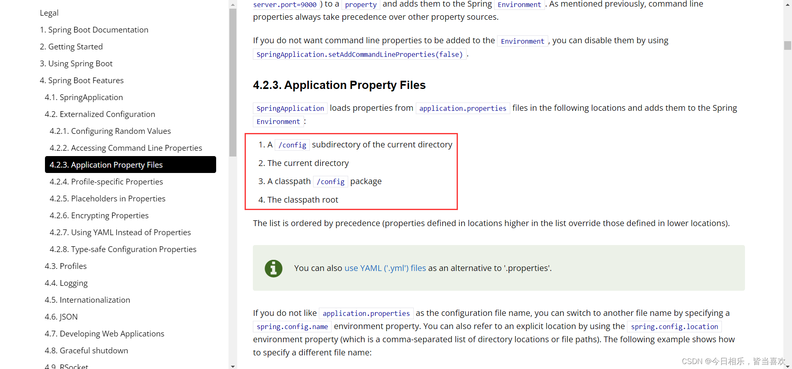Jump to 4.2.1. Configuring Random Values
Viewport: 792px width, 369px height.
tap(110, 131)
